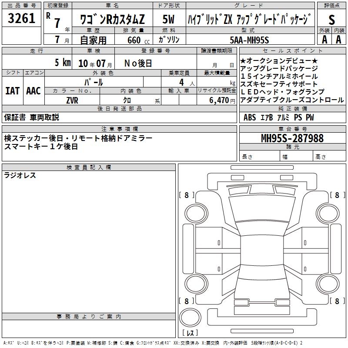Click the ★オークションデビュー★ sales point
348x348 pixels.
tap(279, 60)
